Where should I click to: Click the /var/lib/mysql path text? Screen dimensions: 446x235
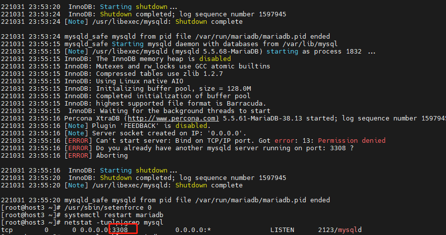tap(310, 44)
